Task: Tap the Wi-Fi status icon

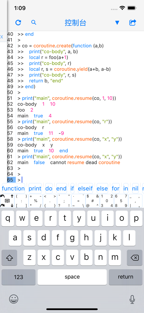Action: (122, 8)
